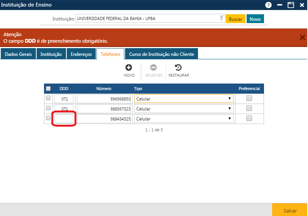Click the REMOVER minus icon
The image size is (308, 216).
pos(154,67)
